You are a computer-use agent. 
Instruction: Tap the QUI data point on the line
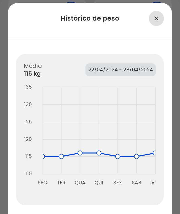[x=99, y=153]
